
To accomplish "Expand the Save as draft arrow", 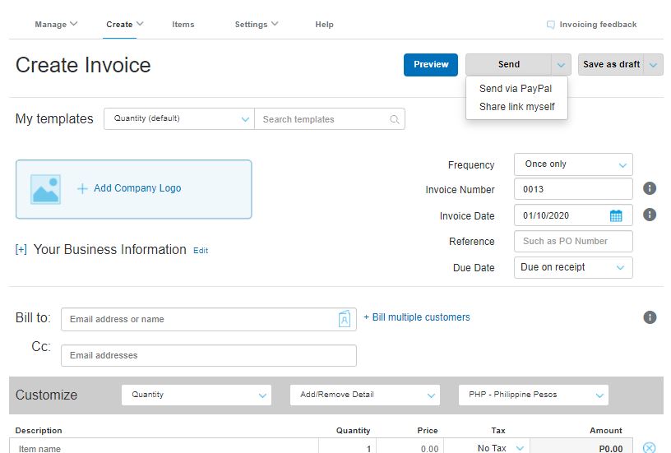I will pos(655,65).
